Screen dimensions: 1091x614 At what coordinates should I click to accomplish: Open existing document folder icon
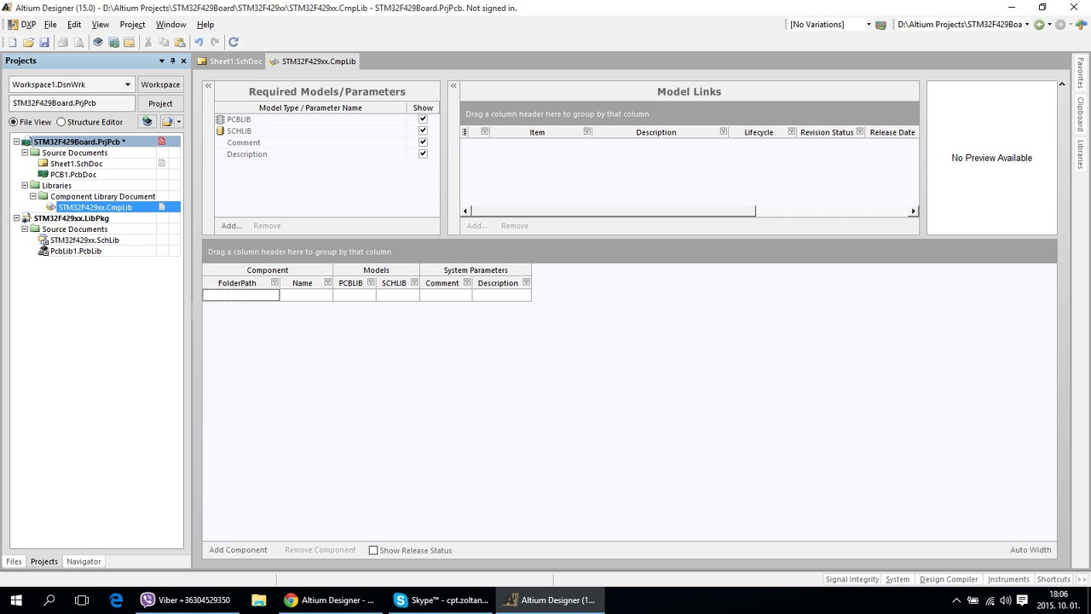28,42
